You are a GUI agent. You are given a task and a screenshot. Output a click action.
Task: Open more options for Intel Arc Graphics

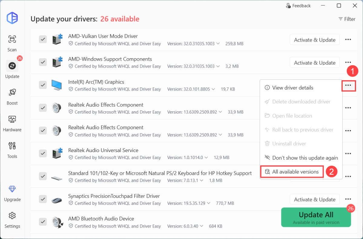(348, 85)
